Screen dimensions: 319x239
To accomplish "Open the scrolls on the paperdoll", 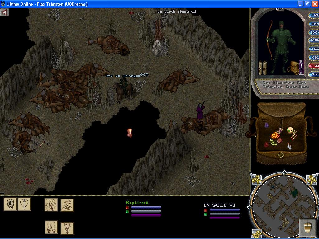I will point(263,68).
